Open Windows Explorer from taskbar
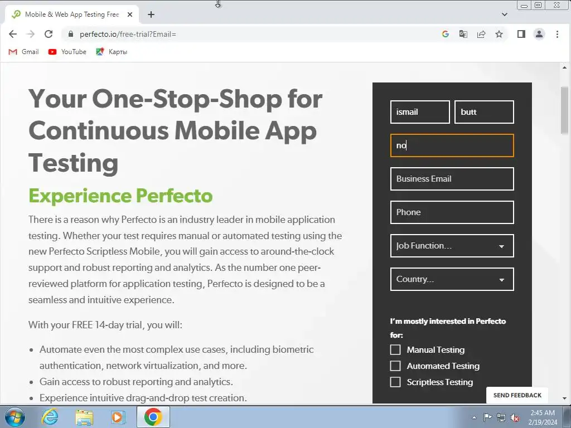Image resolution: width=571 pixels, height=428 pixels. [x=84, y=417]
